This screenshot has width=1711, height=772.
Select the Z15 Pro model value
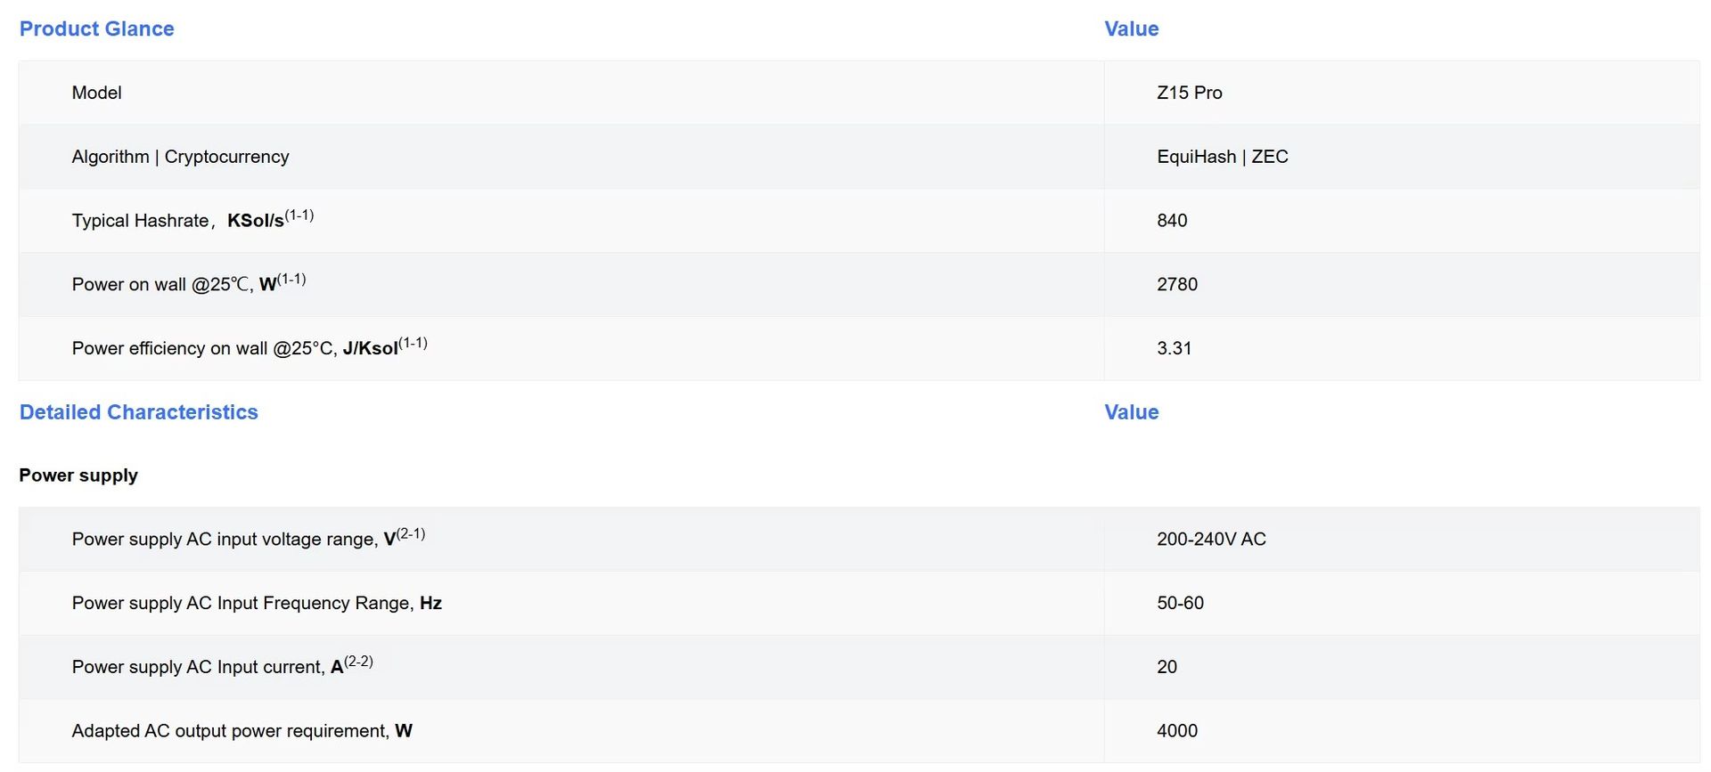1189,93
